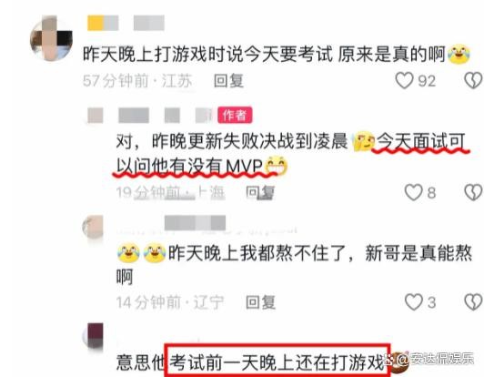Tap the underlined text 今天面试可以问他有没有MVP
484x377 pixels.
pyautogui.click(x=290, y=154)
